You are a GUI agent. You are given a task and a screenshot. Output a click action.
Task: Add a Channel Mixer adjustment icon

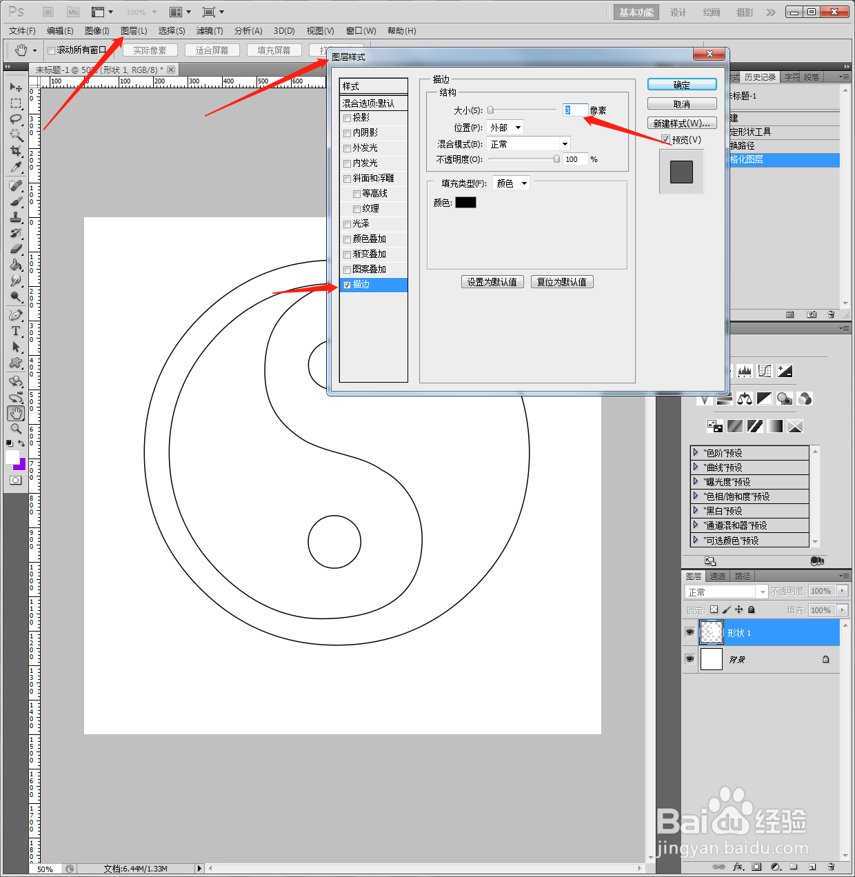click(x=805, y=399)
